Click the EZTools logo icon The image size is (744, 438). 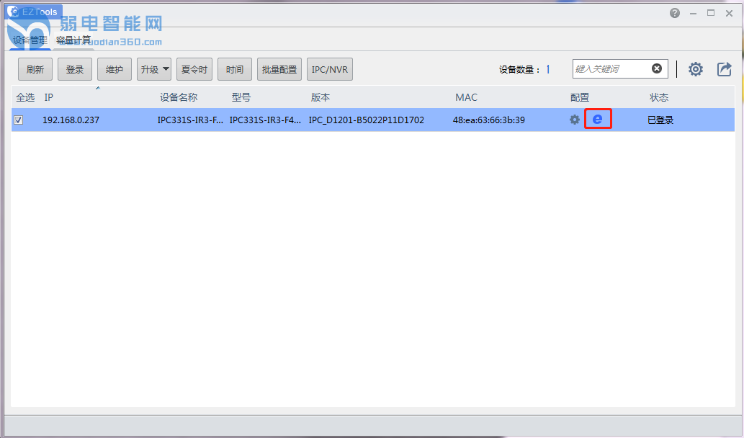point(12,12)
